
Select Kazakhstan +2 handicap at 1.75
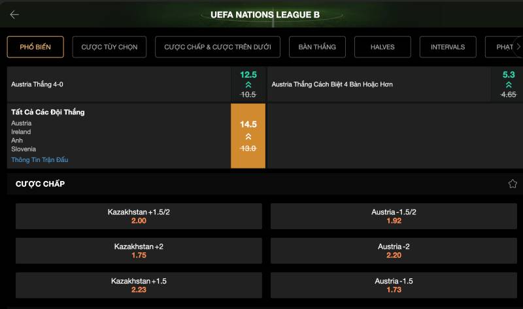139,251
